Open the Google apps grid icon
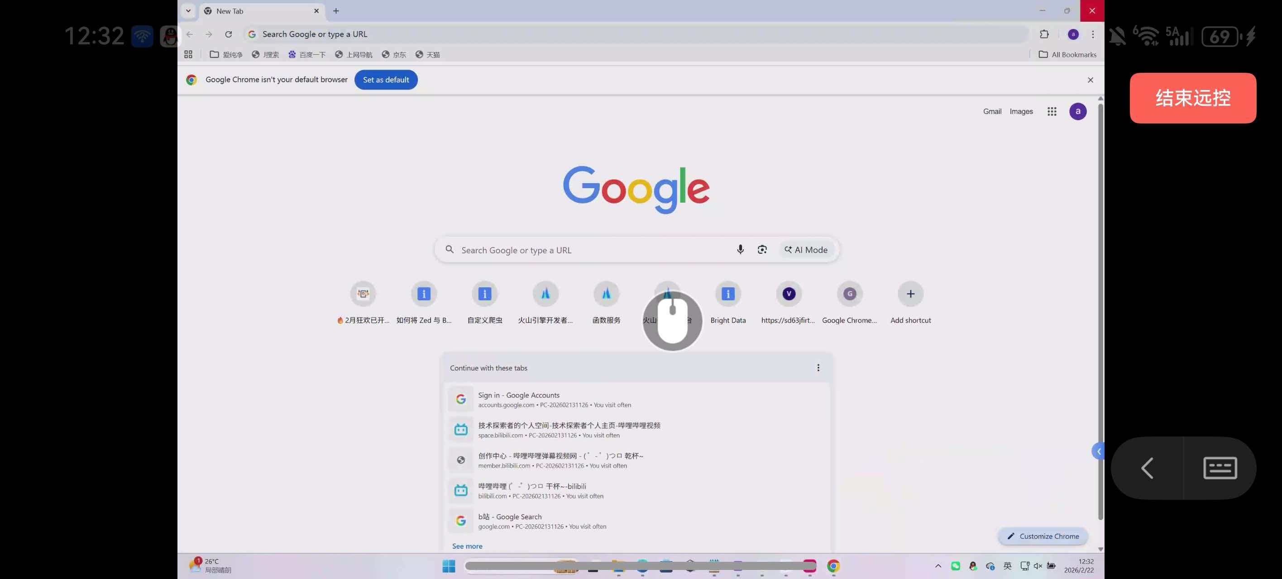 (1052, 111)
